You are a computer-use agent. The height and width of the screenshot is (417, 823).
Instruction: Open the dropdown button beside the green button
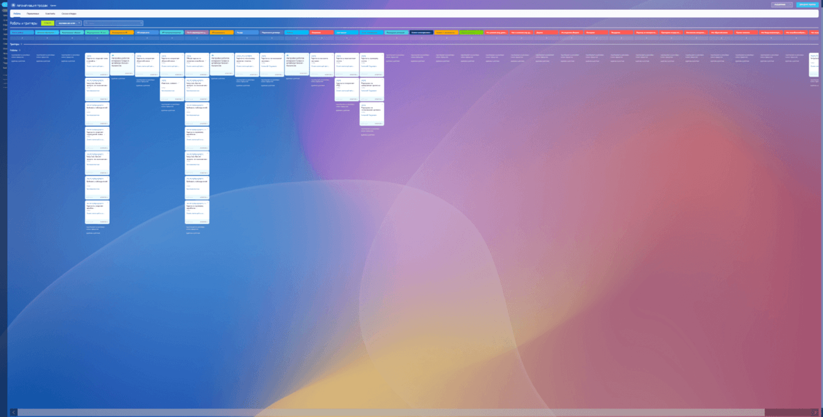click(x=69, y=23)
